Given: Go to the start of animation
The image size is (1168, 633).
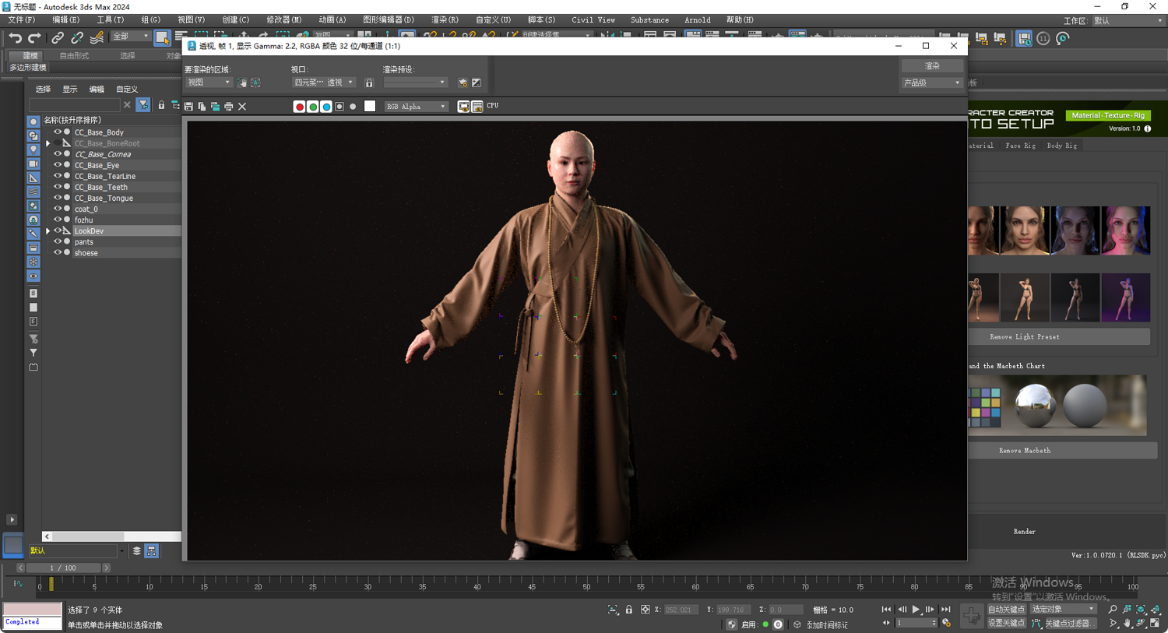Looking at the screenshot, I should (x=886, y=610).
